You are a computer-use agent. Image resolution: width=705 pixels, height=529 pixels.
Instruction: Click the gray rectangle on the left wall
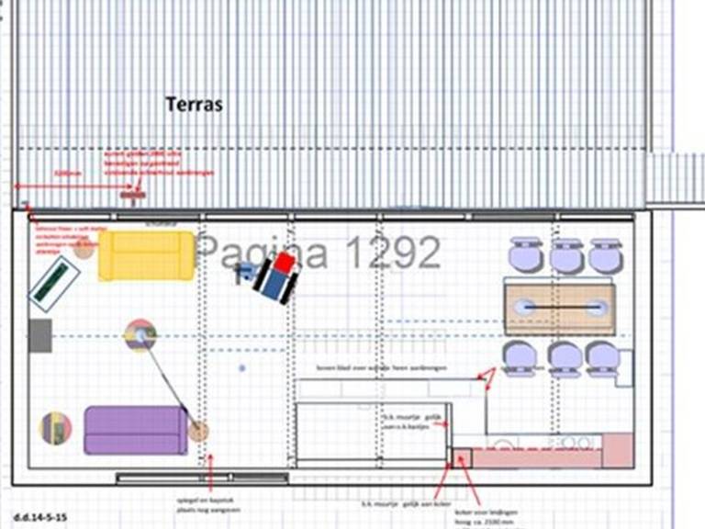point(39,335)
